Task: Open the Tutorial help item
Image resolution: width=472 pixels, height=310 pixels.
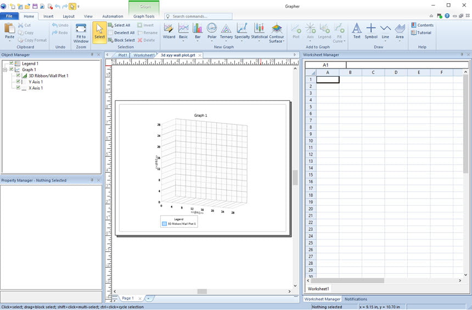Action: pos(422,32)
